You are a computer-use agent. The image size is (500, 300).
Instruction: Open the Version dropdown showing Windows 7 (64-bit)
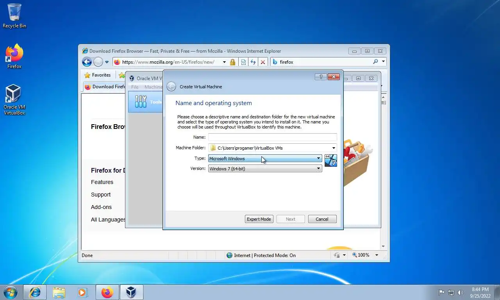click(x=265, y=168)
